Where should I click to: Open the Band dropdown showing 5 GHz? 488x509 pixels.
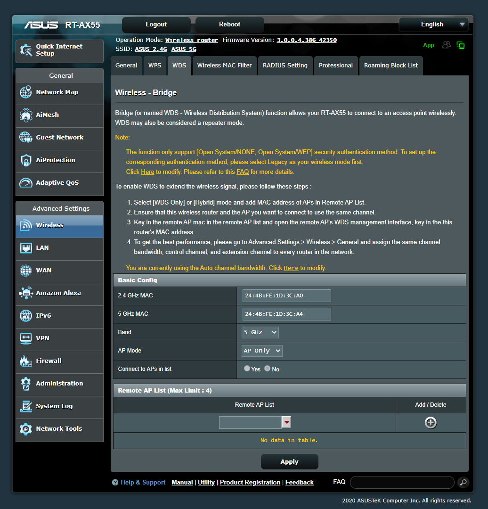[260, 332]
